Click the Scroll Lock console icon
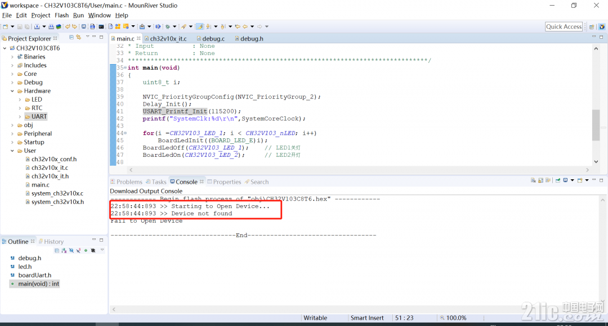 (540, 180)
